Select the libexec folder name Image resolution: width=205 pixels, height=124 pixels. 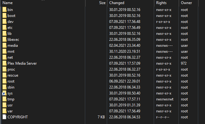click(13, 40)
